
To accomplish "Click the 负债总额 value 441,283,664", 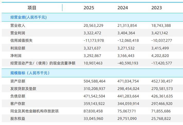I will coord(128,96).
